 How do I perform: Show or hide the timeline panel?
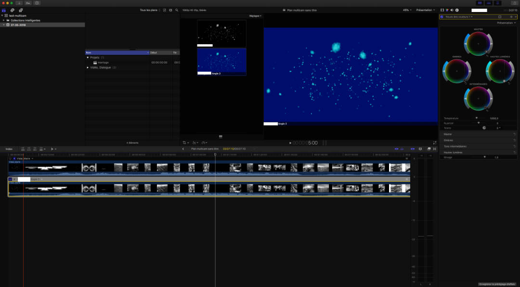489,3
